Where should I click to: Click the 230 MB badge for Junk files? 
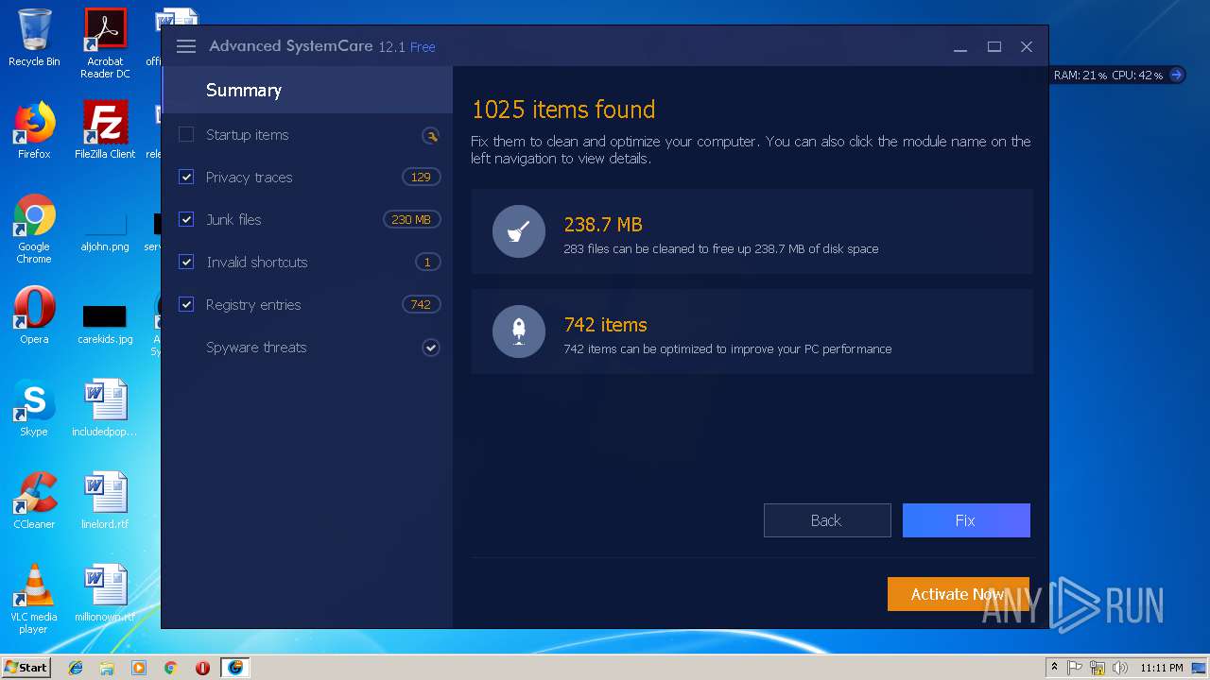[411, 219]
